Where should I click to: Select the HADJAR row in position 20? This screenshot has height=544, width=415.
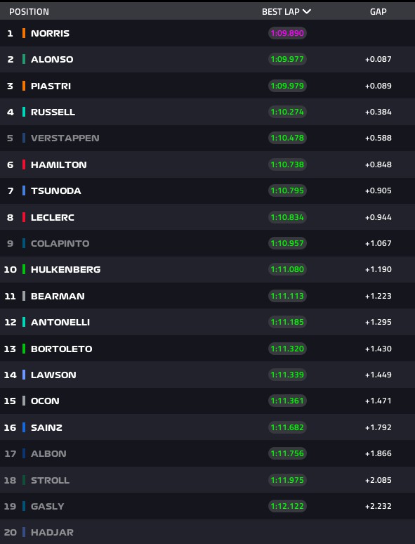[x=207, y=532]
